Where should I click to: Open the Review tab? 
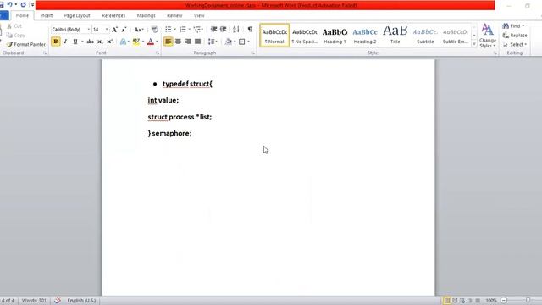coord(174,15)
